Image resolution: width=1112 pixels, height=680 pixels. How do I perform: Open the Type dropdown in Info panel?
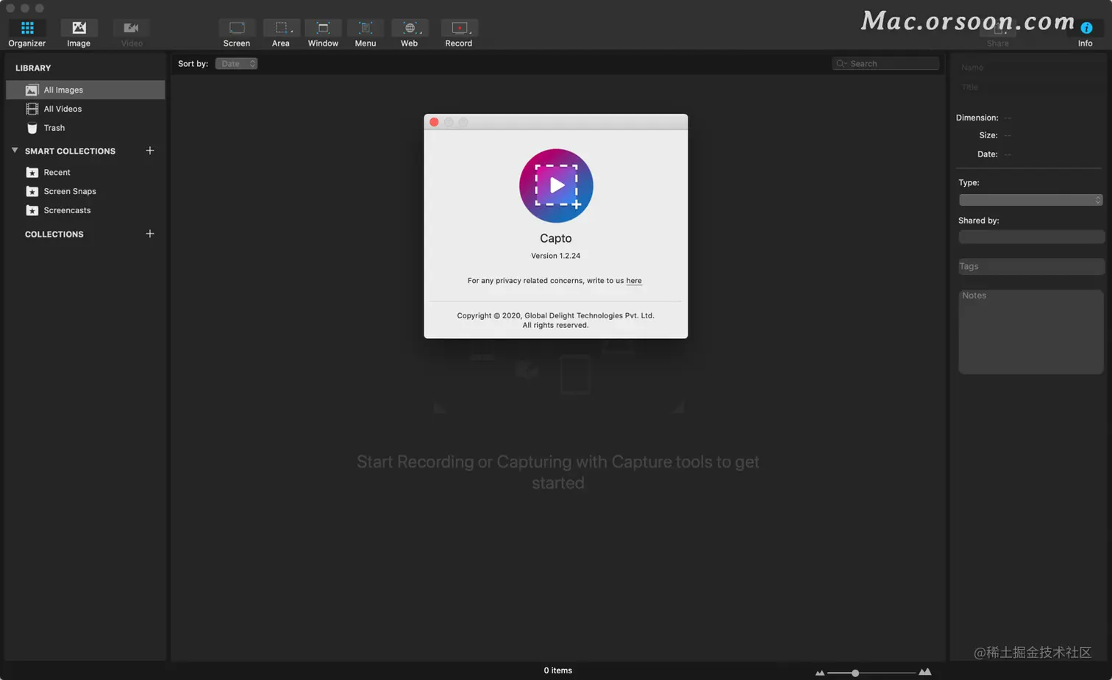1030,200
